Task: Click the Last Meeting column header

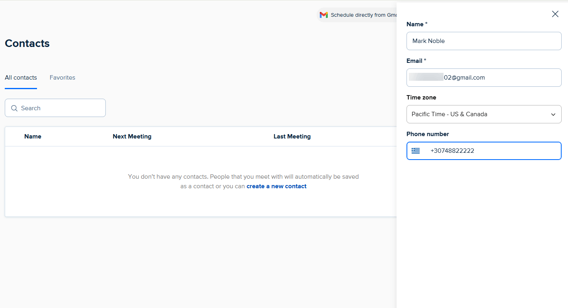Action: coord(292,136)
